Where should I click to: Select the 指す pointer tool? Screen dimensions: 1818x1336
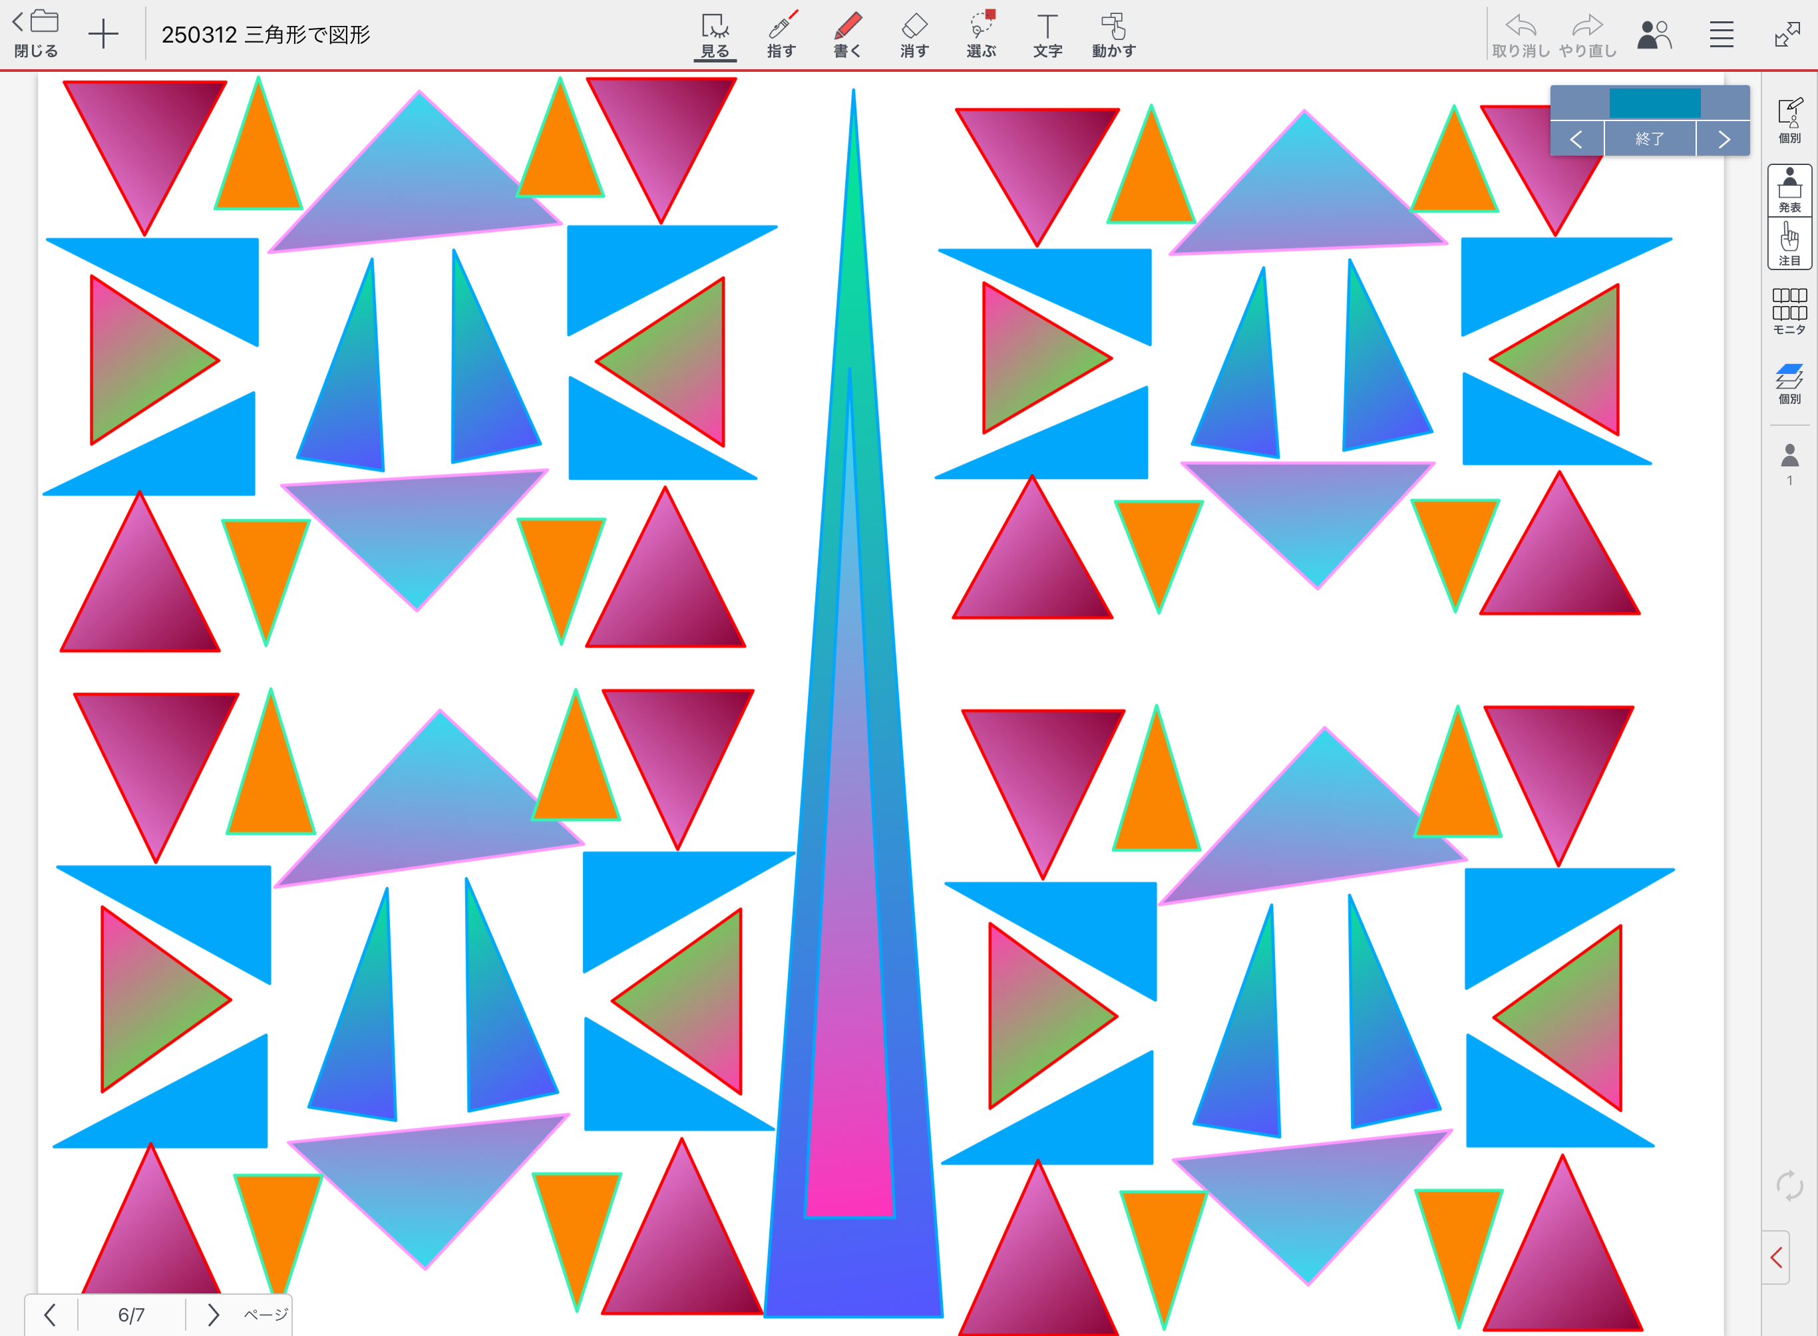coord(781,35)
